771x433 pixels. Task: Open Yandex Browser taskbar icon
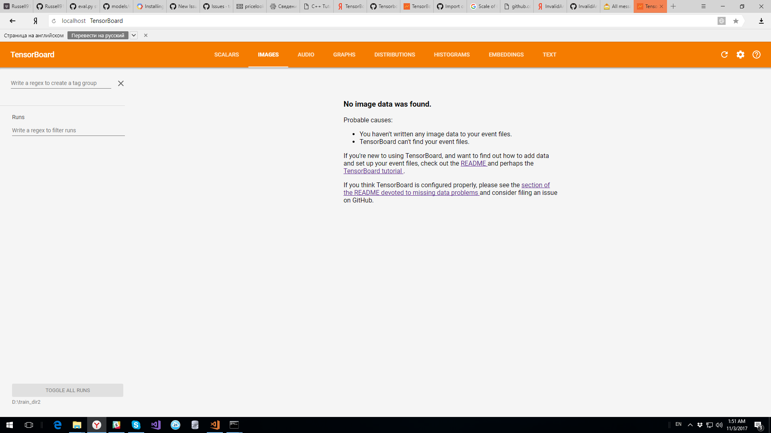(97, 425)
